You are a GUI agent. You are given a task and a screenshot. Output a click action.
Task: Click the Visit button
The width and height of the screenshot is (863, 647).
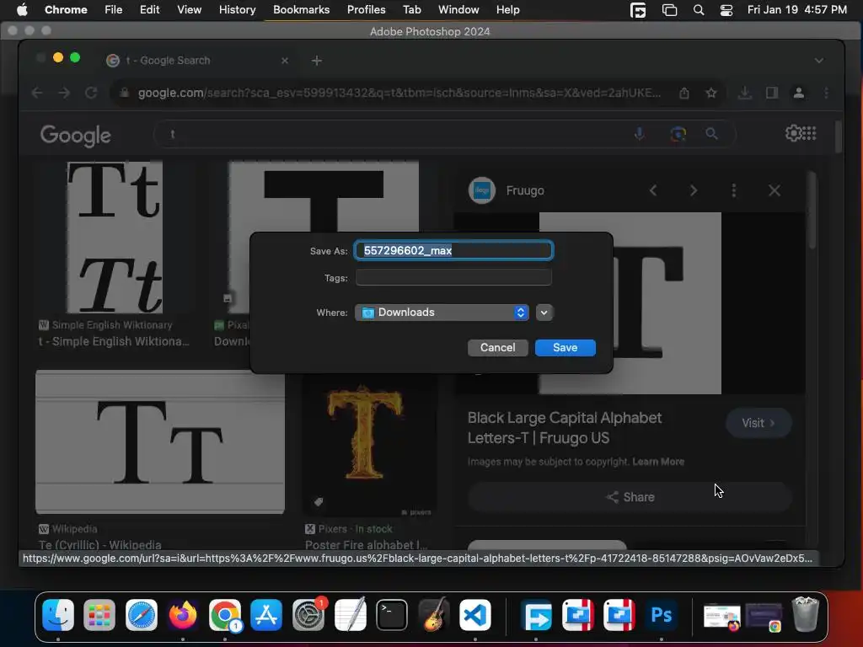coord(758,423)
